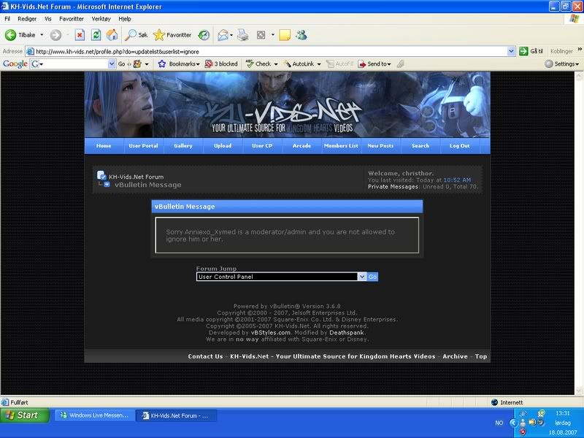584x438 pixels.
Task: Open Google toolbar Settings
Action: pyautogui.click(x=562, y=64)
